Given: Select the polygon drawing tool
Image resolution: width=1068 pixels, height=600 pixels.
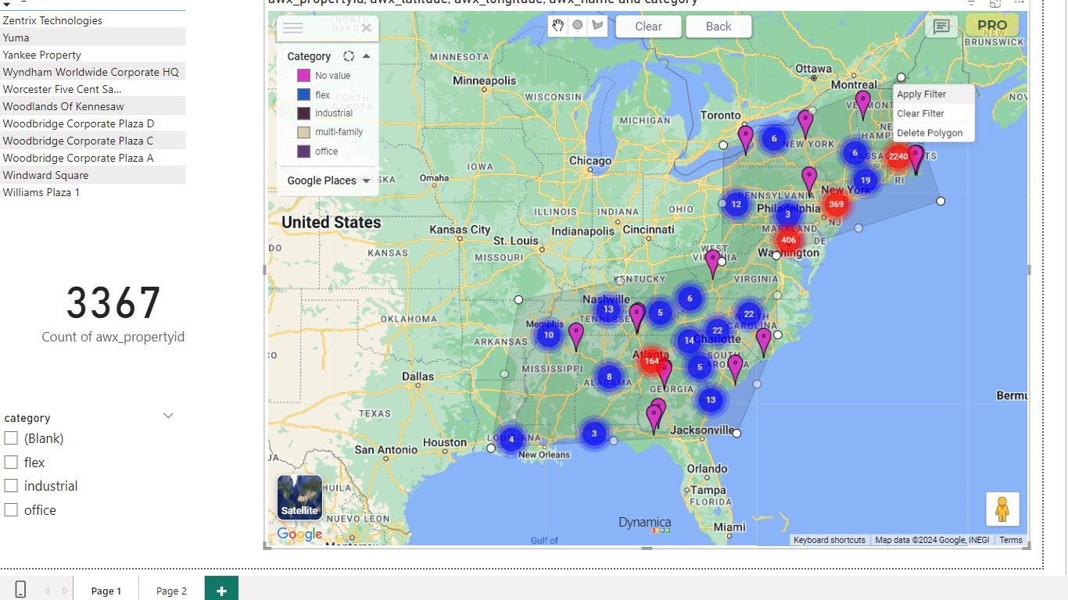Looking at the screenshot, I should tap(597, 25).
